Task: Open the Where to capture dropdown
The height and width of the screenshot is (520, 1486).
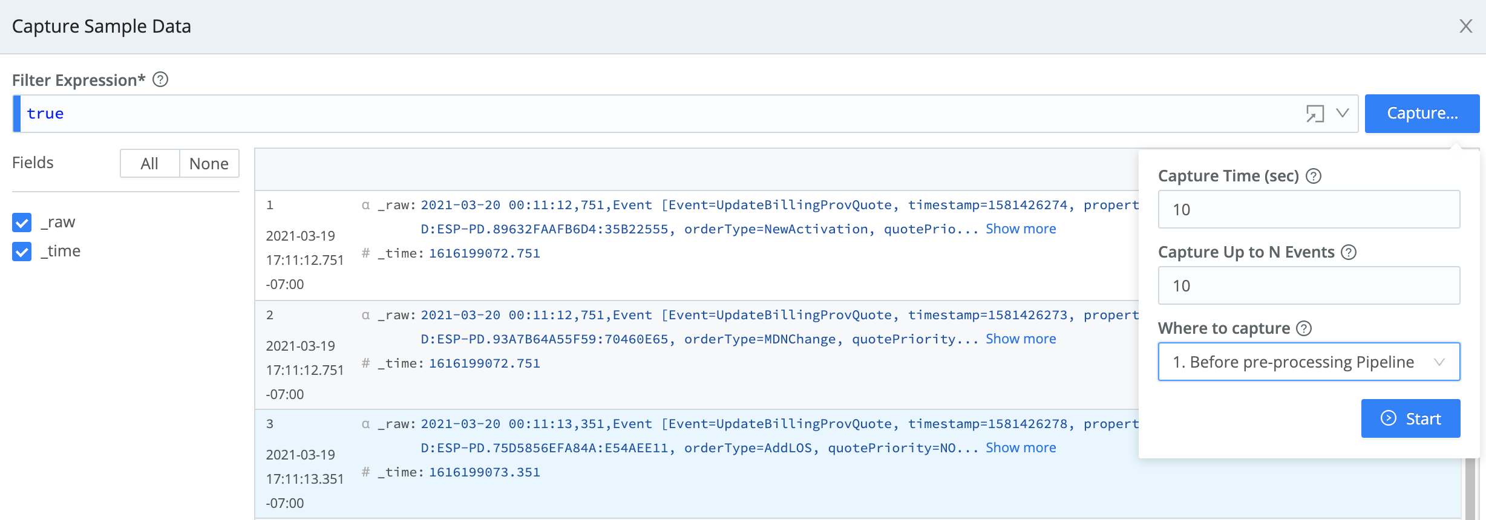Action: tap(1309, 362)
